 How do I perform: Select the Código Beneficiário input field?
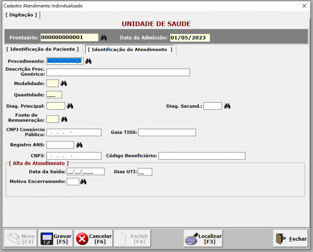[202, 156]
